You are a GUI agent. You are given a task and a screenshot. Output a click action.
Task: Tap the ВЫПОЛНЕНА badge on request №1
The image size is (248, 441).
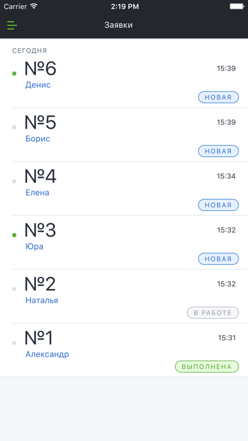pyautogui.click(x=207, y=367)
